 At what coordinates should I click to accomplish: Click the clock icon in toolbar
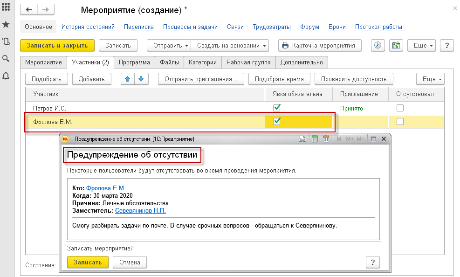[x=378, y=45]
